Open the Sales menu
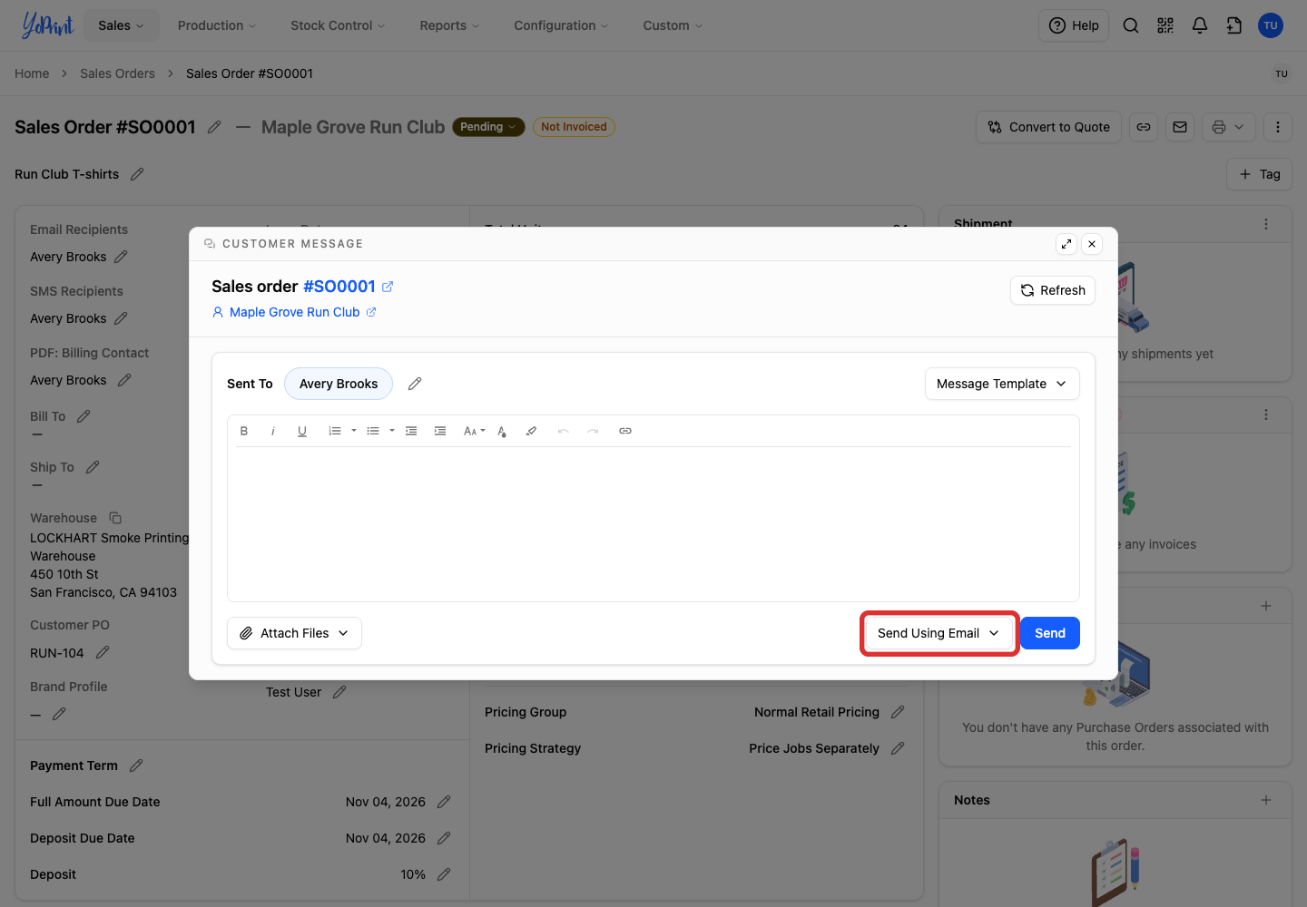The width and height of the screenshot is (1307, 907). coord(122,25)
